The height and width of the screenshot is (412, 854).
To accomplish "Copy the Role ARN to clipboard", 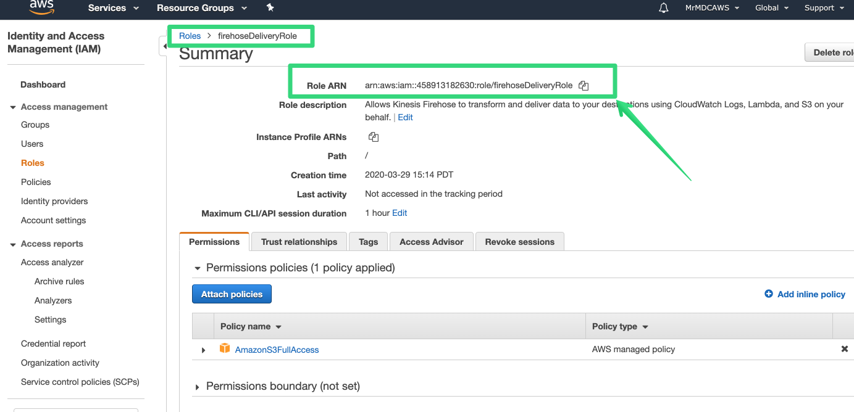I will (584, 86).
